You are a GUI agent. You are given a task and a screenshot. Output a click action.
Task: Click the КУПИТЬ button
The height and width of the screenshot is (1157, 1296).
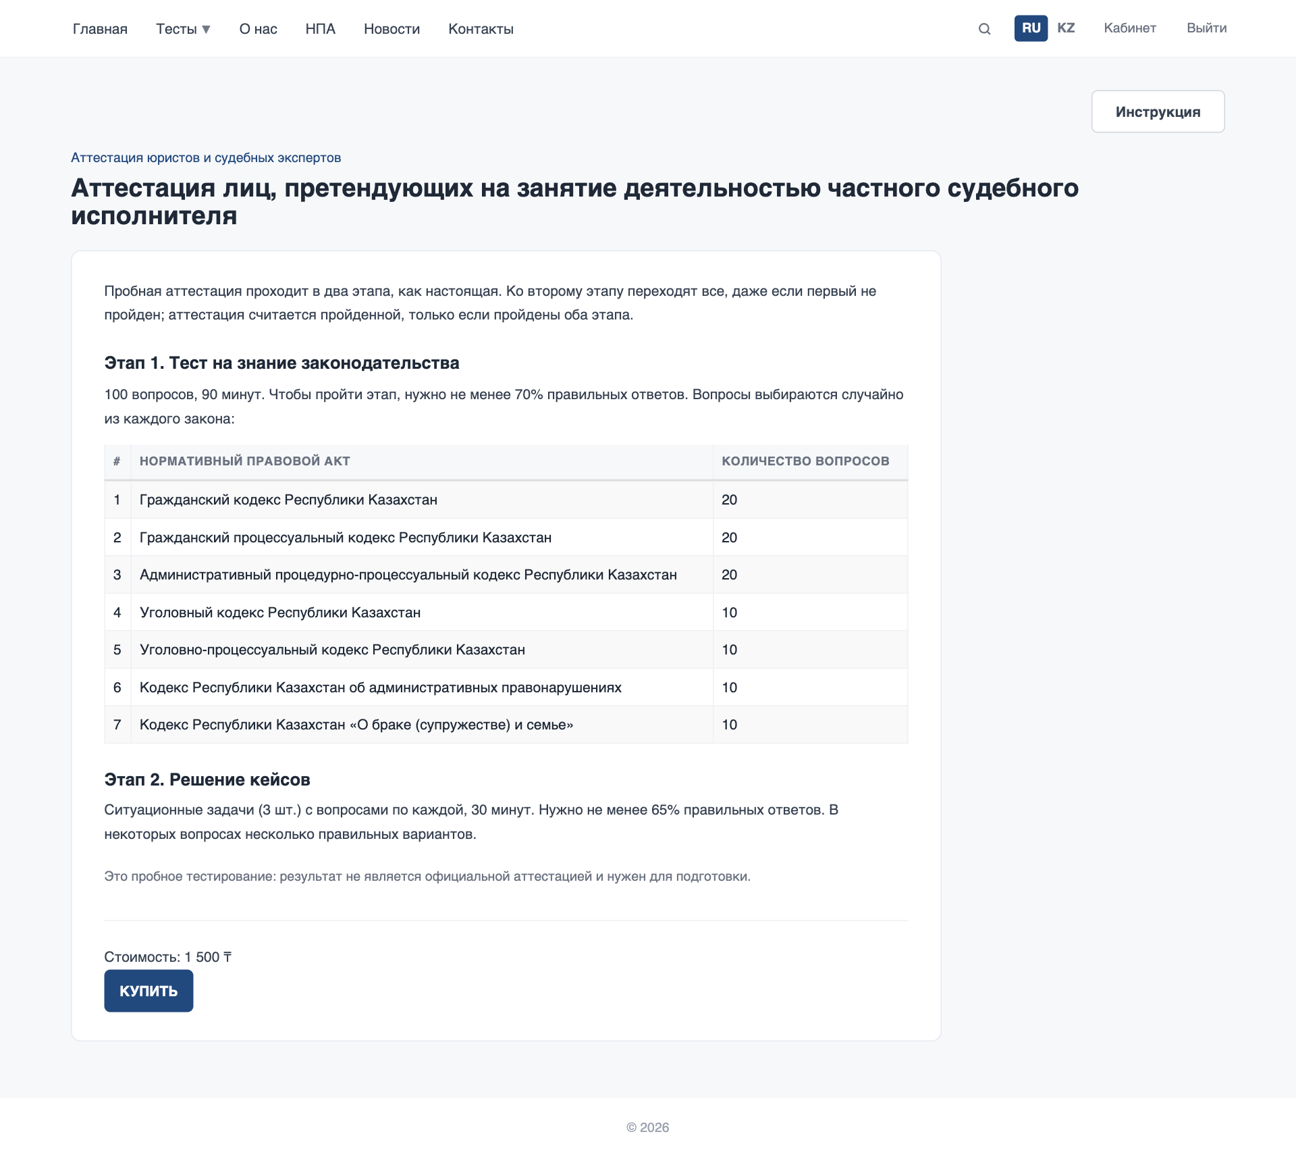(148, 991)
